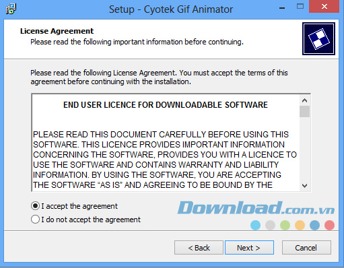Maximize the Setup window

tap(300, 6)
